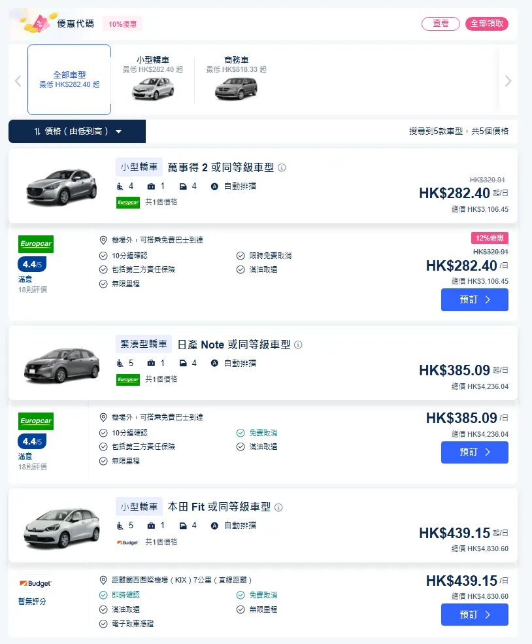The width and height of the screenshot is (532, 644).
Task: Click 查看 to view promo codes
Action: click(441, 23)
